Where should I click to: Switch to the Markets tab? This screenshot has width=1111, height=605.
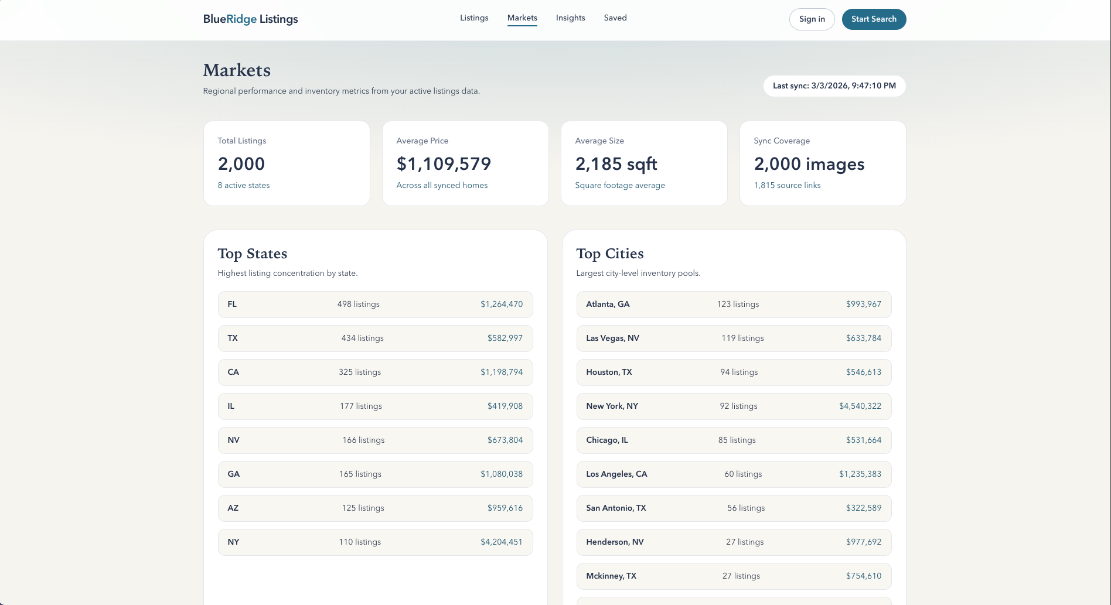click(x=522, y=18)
